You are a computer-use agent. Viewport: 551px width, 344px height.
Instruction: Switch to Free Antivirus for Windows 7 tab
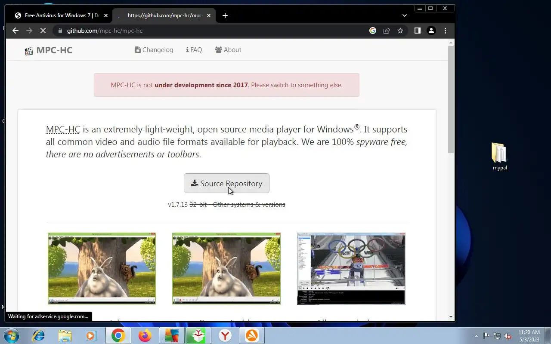coord(62,15)
